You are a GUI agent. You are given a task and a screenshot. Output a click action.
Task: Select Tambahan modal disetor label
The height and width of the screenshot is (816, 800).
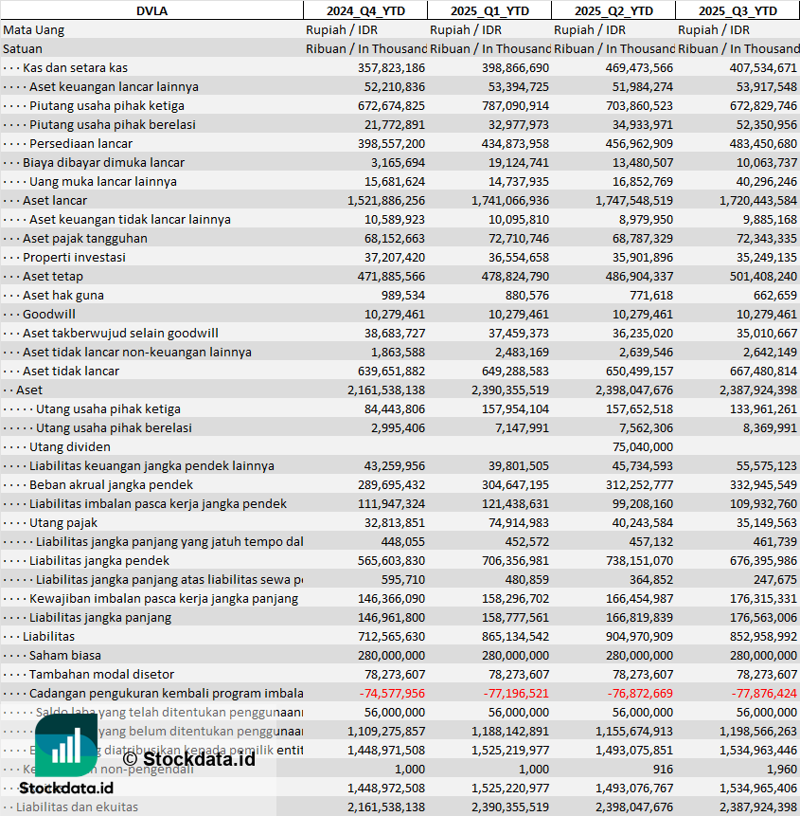(x=101, y=675)
